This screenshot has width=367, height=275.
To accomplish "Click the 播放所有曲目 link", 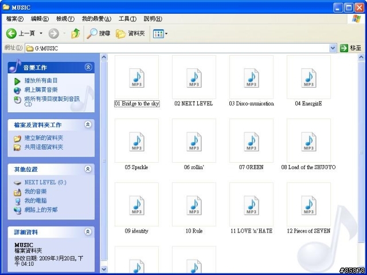I will click(x=41, y=81).
